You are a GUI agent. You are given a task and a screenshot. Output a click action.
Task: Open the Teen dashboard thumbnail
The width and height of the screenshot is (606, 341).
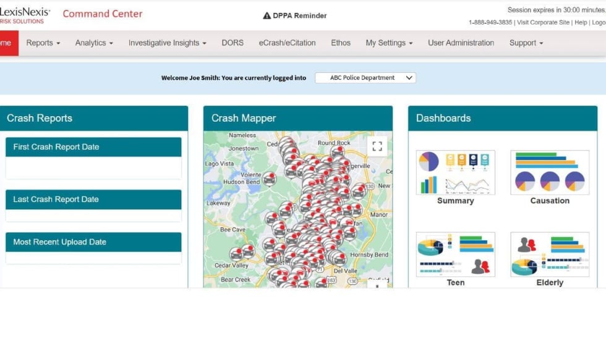point(455,254)
